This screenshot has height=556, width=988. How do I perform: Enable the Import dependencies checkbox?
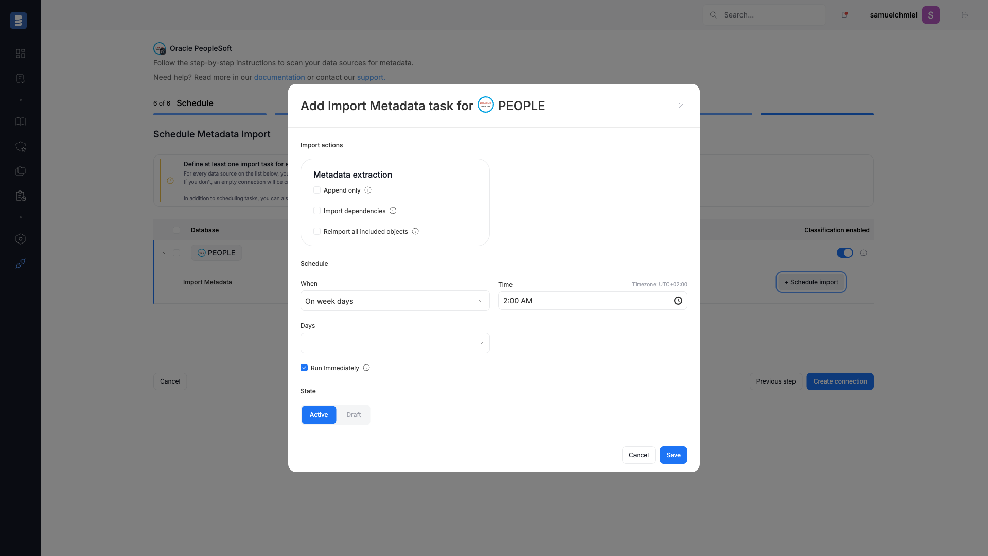coord(317,211)
